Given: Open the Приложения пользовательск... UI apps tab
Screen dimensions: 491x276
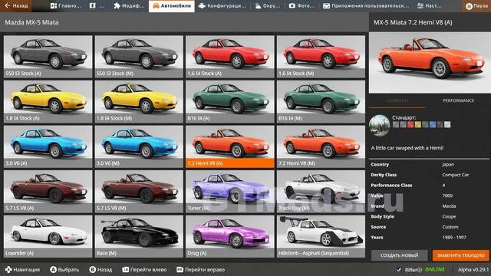Looking at the screenshot, I should (366, 6).
